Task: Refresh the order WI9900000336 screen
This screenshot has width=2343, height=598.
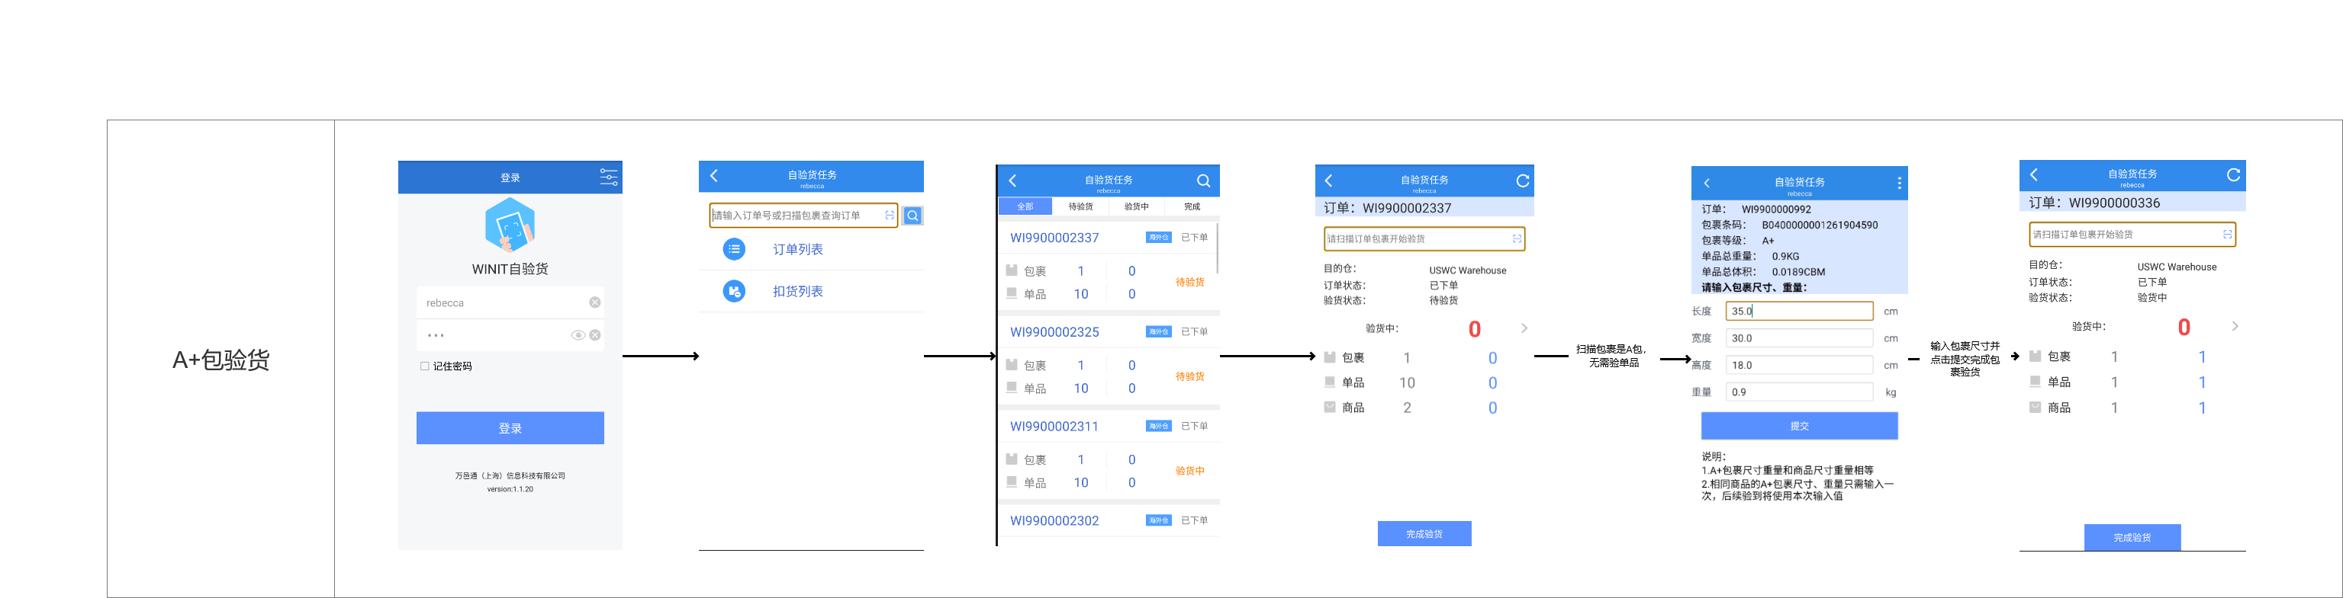Action: 2233,174
